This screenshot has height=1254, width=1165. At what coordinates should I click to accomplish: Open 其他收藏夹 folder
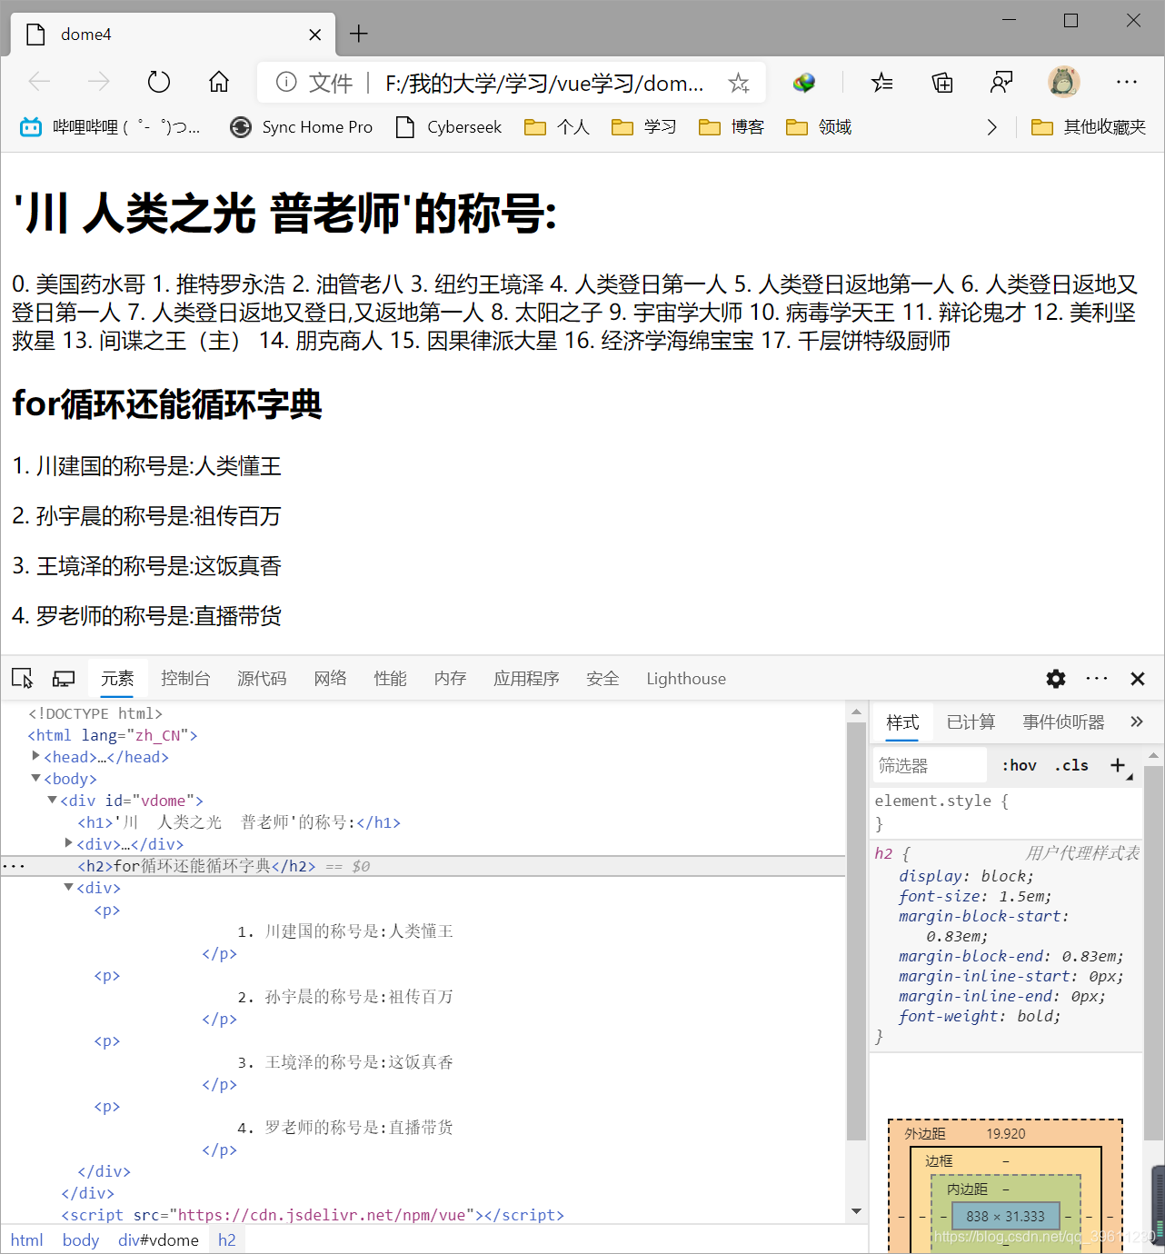coord(1089,127)
